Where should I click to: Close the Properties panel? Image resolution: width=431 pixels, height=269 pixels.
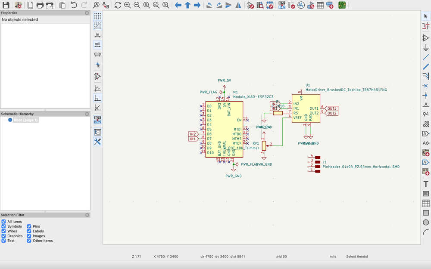click(x=87, y=13)
